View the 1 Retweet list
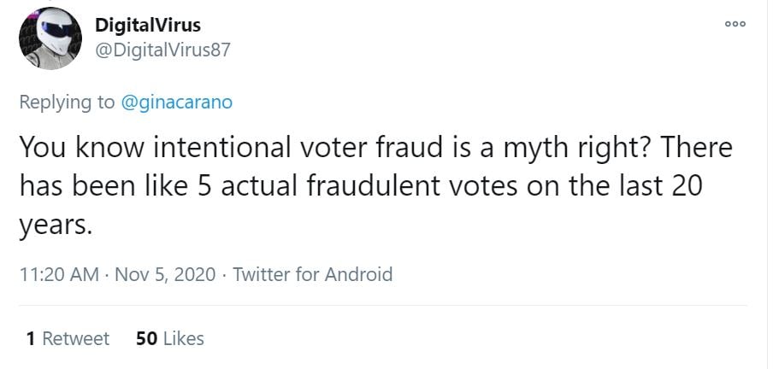The image size is (773, 369). (x=68, y=338)
